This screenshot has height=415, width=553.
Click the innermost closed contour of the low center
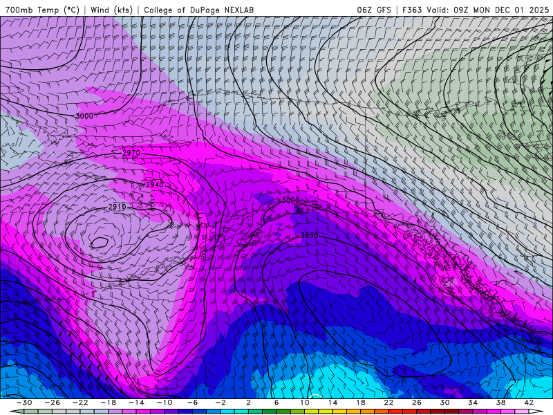tap(99, 243)
